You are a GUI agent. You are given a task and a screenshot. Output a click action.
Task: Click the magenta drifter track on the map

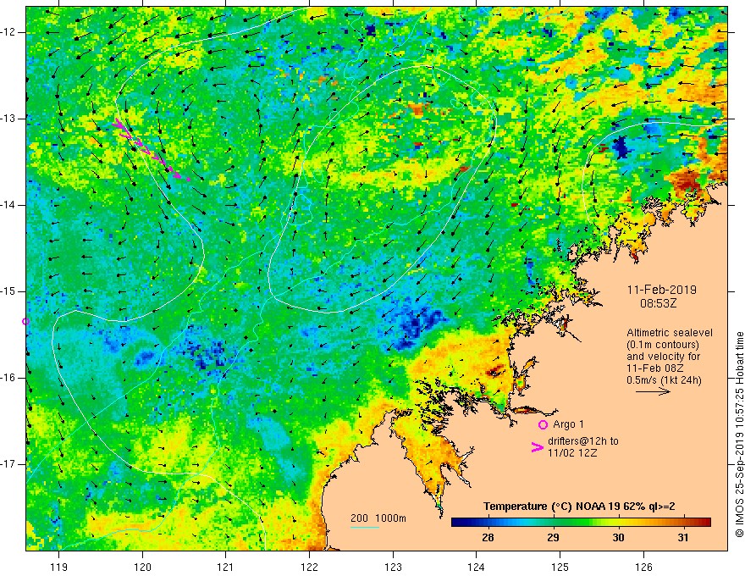(x=151, y=149)
